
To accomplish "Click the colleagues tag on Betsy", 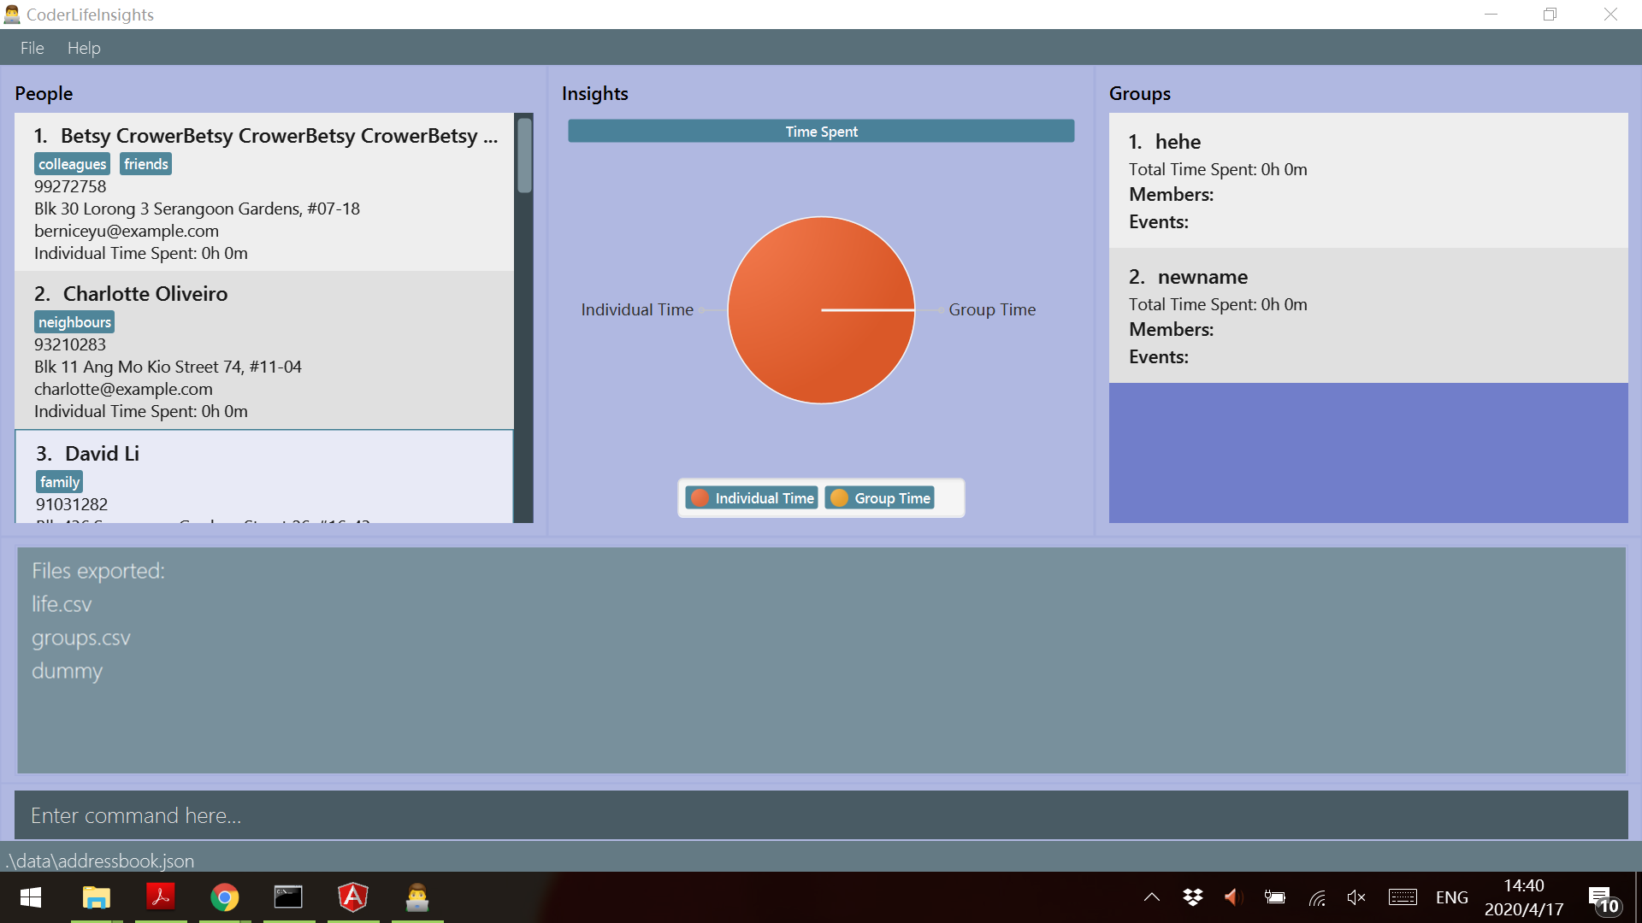I will coord(73,164).
